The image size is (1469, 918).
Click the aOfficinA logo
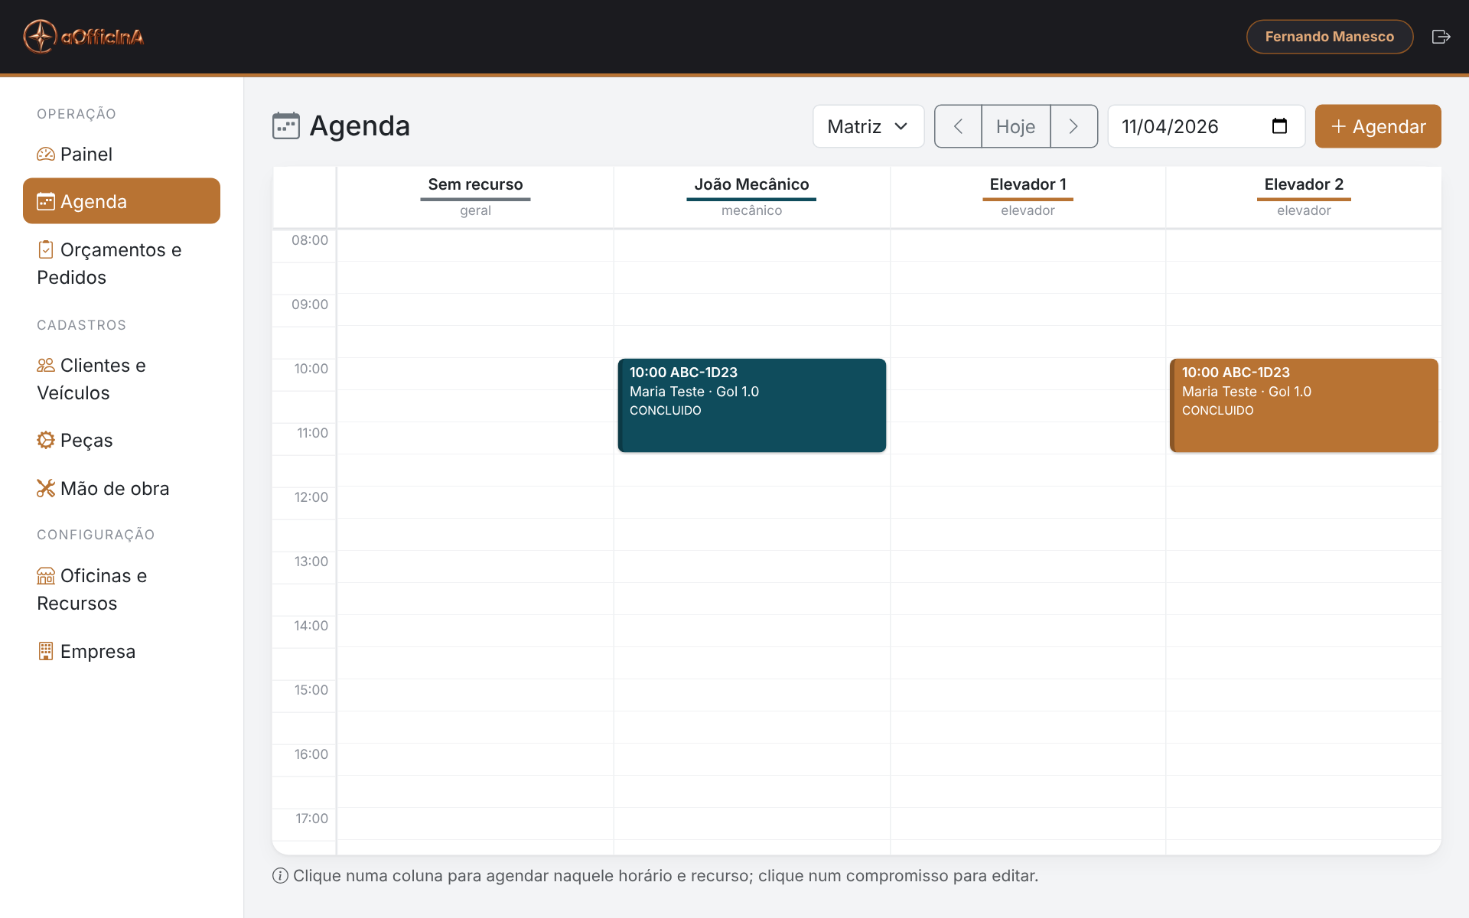pyautogui.click(x=83, y=37)
